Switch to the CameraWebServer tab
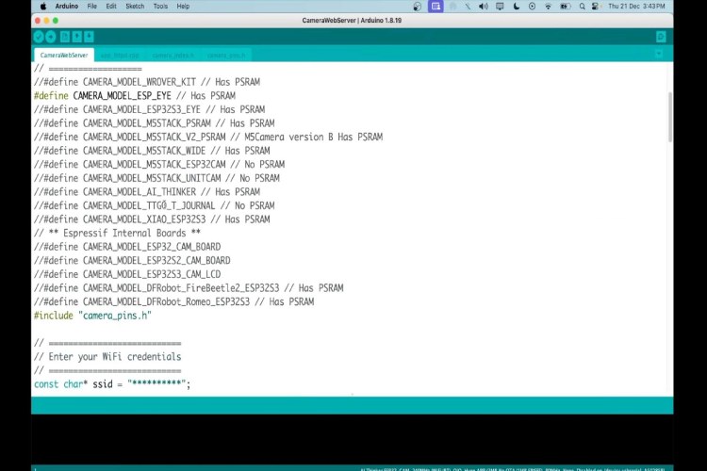 64,55
